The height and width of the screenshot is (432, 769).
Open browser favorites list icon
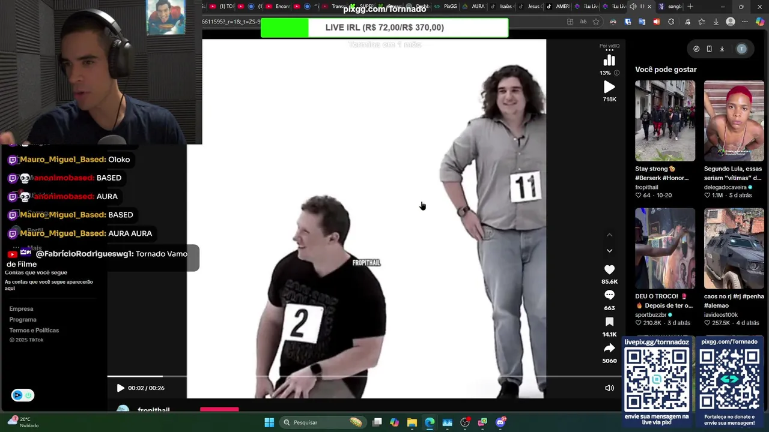click(701, 22)
